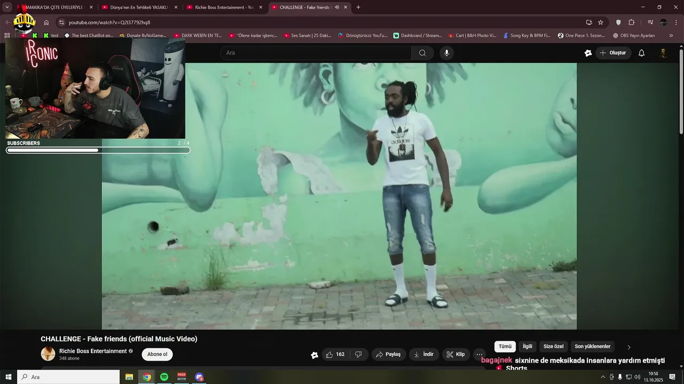Select the Tümü filter chip
The image size is (684, 384).
click(x=505, y=347)
